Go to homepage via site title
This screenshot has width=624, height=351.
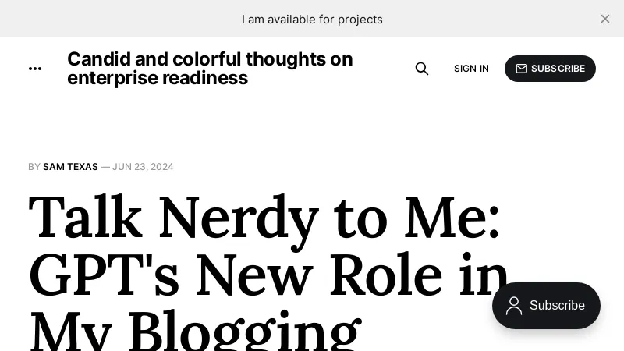210,69
